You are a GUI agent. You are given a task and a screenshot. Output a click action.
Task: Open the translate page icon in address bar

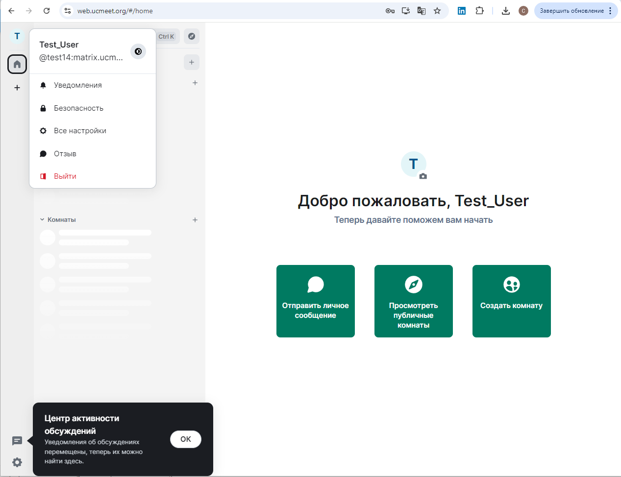[x=421, y=10]
